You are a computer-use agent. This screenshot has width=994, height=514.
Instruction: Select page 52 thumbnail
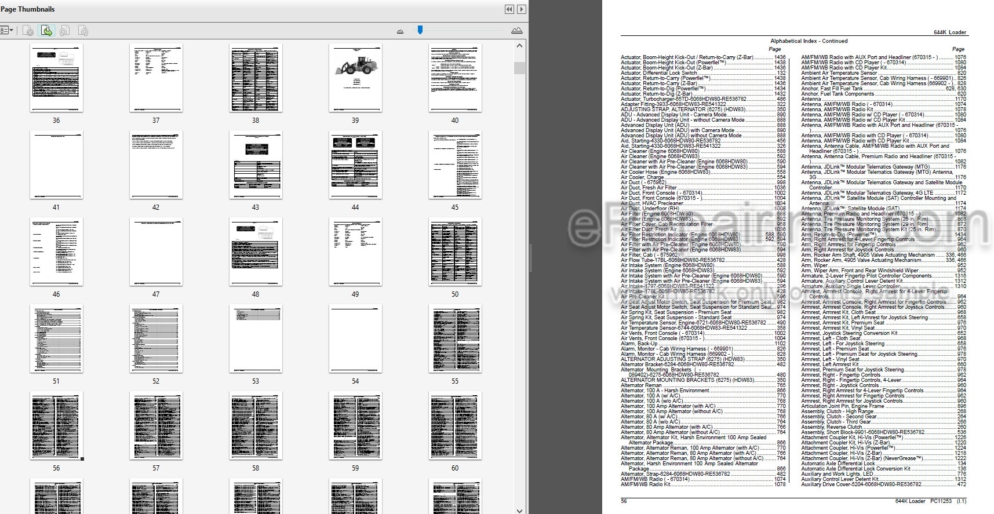156,339
